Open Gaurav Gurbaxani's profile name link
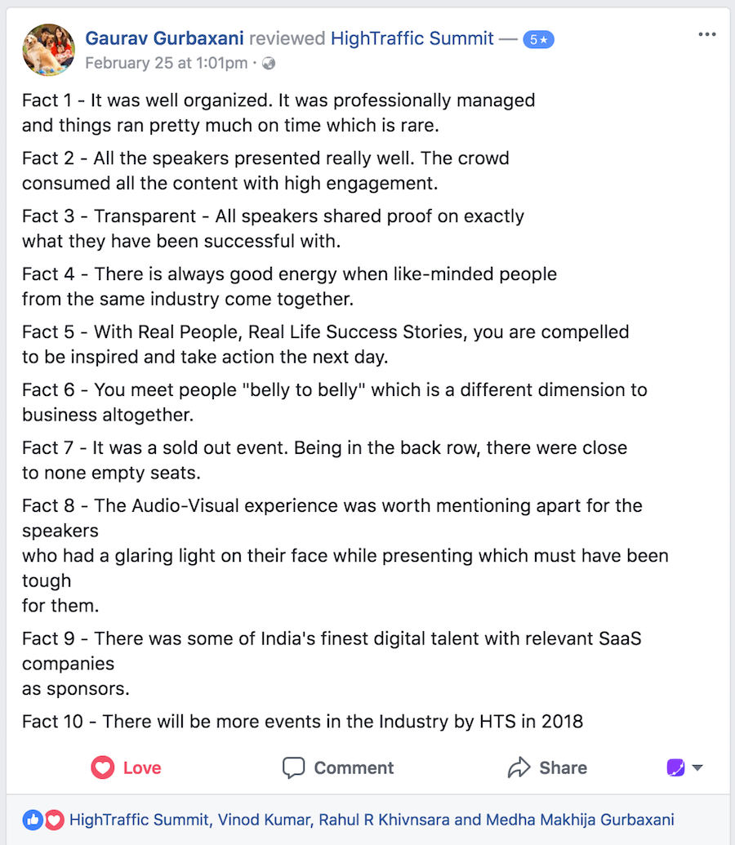This screenshot has width=735, height=845. click(164, 38)
